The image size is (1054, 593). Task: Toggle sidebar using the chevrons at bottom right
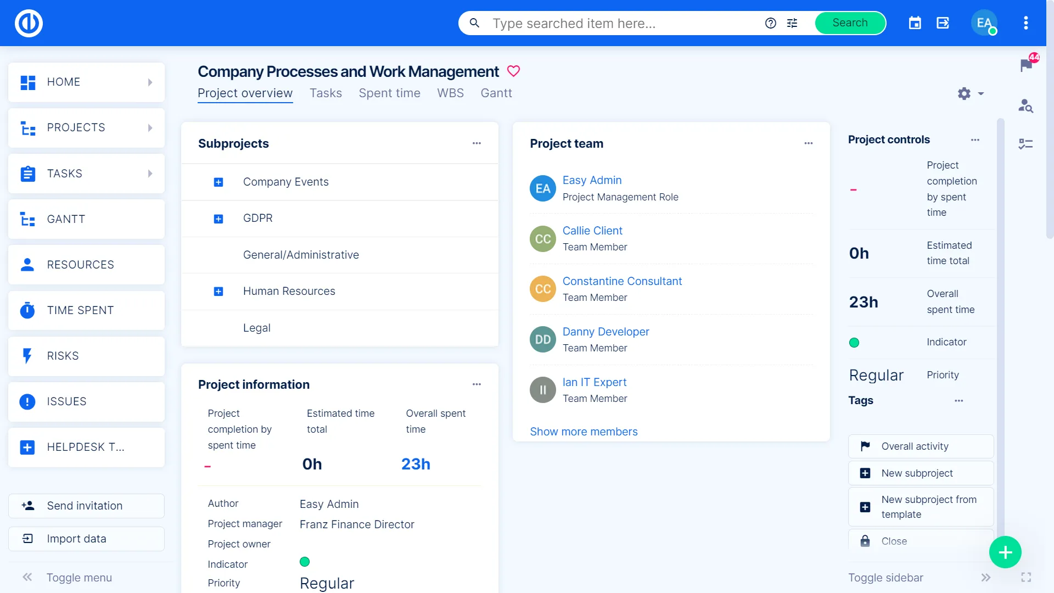985,578
